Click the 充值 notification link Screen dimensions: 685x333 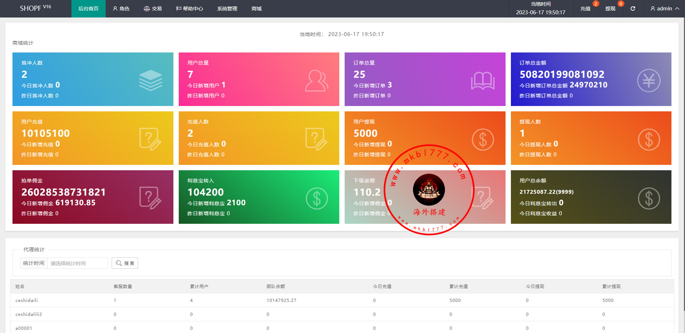585,9
